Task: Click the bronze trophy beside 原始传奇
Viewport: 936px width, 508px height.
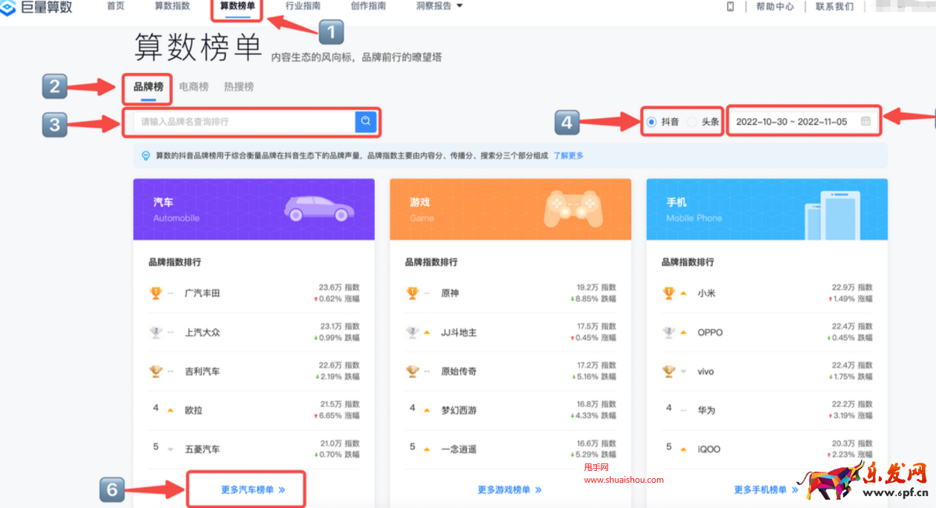Action: (x=413, y=371)
